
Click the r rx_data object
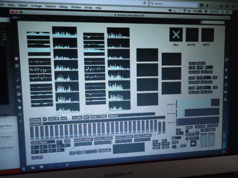77,118
